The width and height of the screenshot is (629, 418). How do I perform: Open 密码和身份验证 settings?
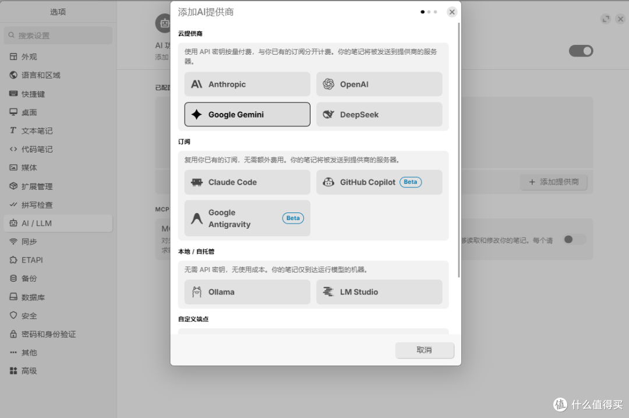coord(58,334)
